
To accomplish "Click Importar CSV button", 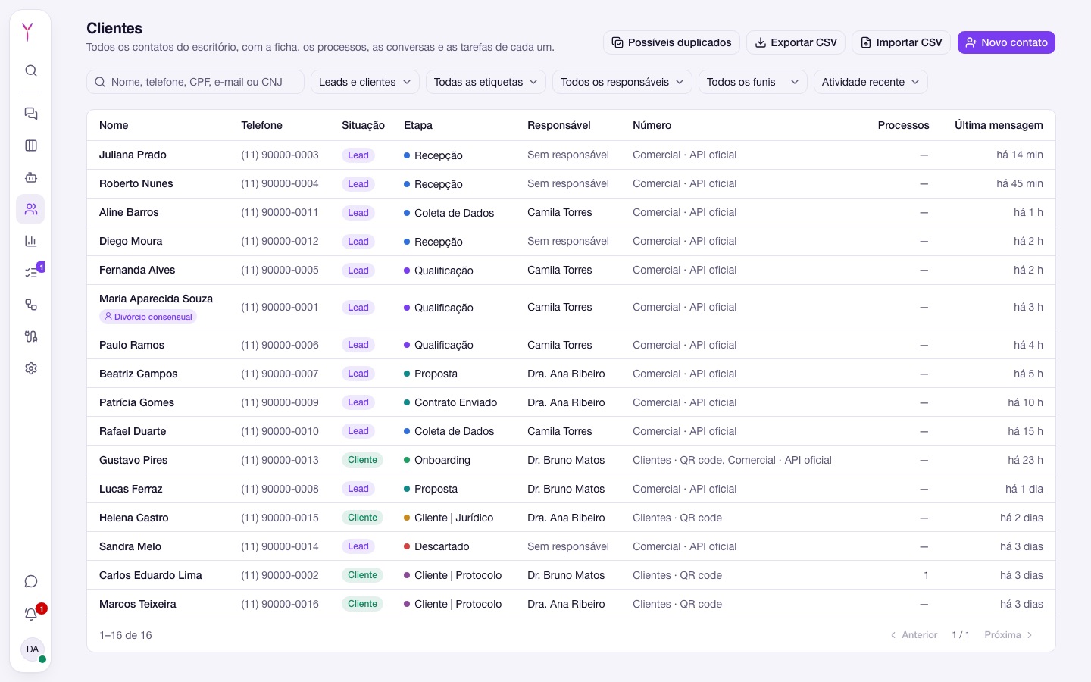I will [901, 42].
